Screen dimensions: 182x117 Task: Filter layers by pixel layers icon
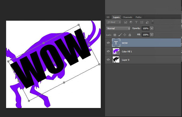126,22
